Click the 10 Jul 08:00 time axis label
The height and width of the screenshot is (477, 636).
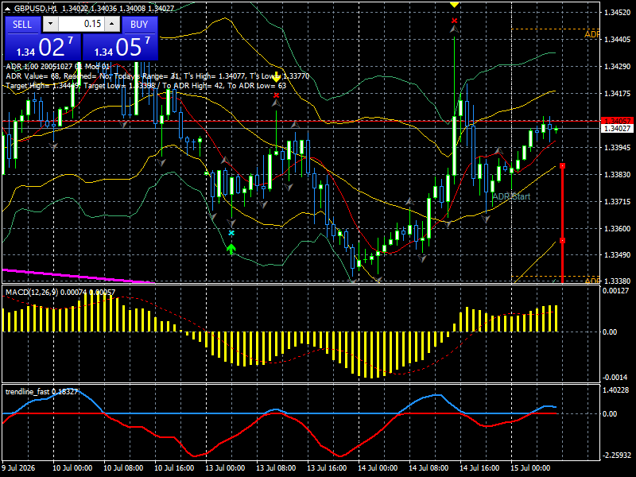pos(123,468)
